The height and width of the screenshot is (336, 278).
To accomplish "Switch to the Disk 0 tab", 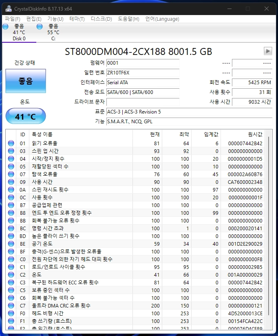I will pyautogui.click(x=19, y=33).
